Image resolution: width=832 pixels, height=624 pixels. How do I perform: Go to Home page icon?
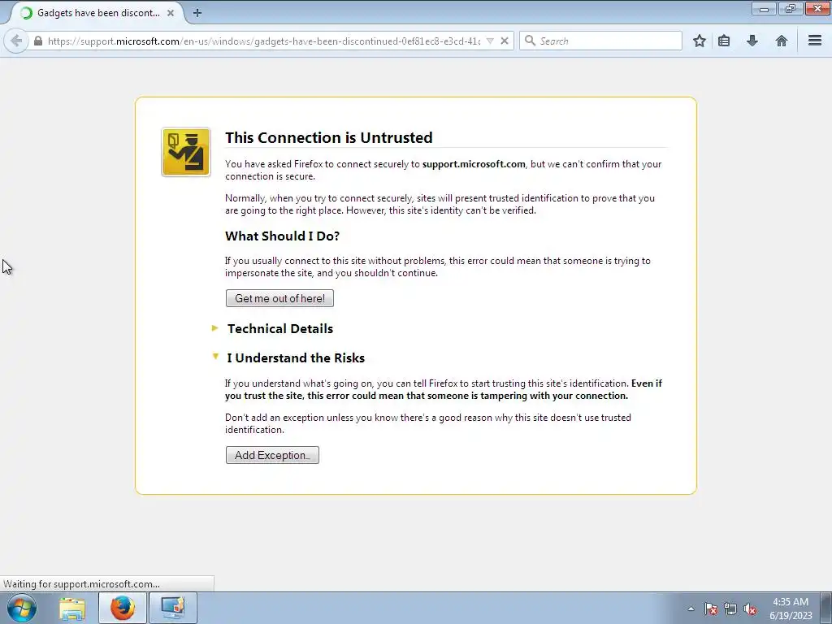781,41
